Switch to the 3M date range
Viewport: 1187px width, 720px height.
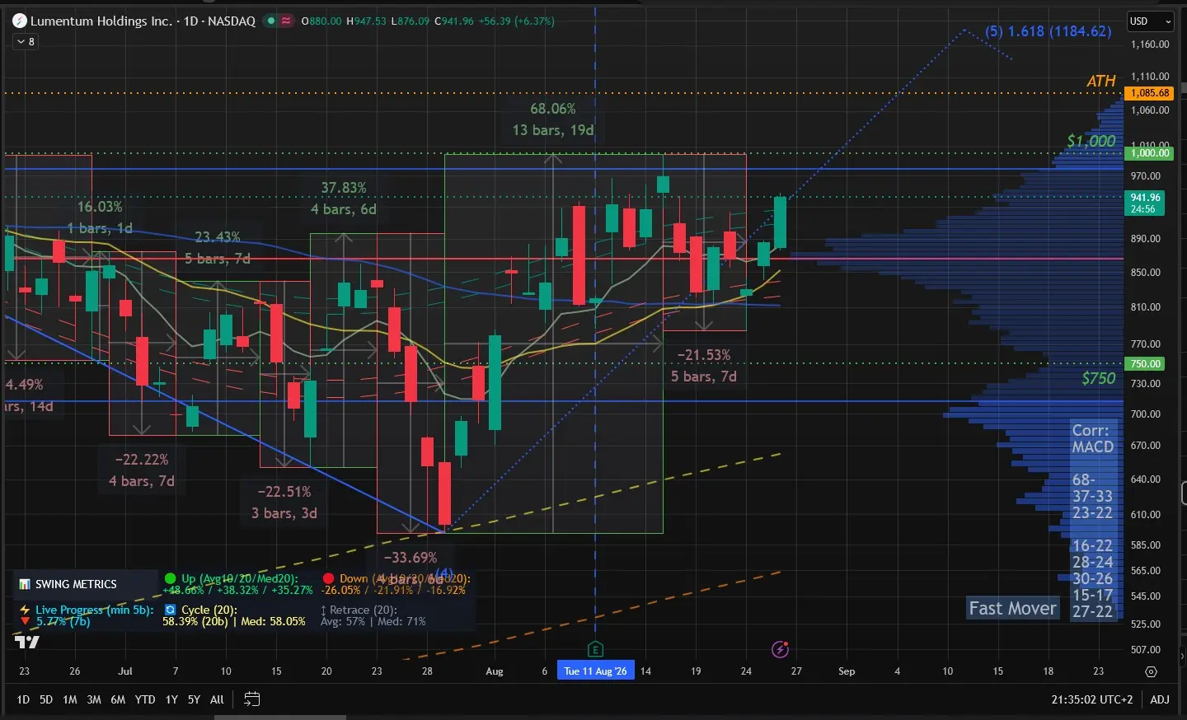pyautogui.click(x=94, y=699)
